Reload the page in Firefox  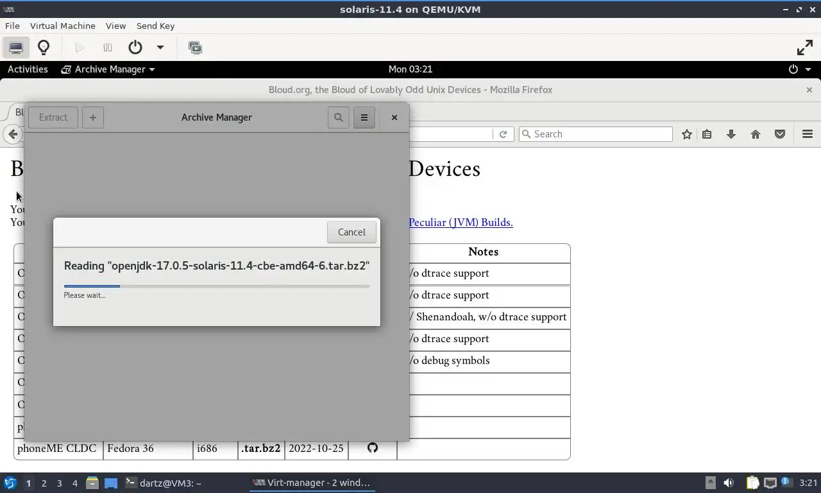(x=503, y=134)
